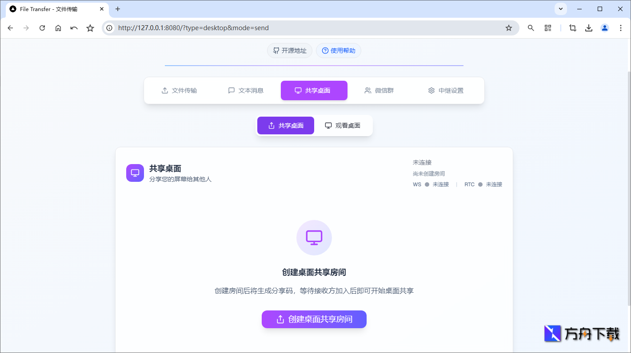Click the people icon on 微信群 tab
This screenshot has width=631, height=353.
[367, 90]
